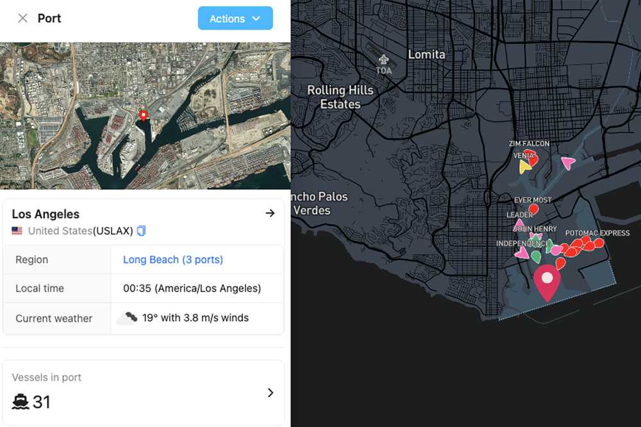Click the Los Angeles port title
Viewport: 641px width, 427px height.
(46, 214)
